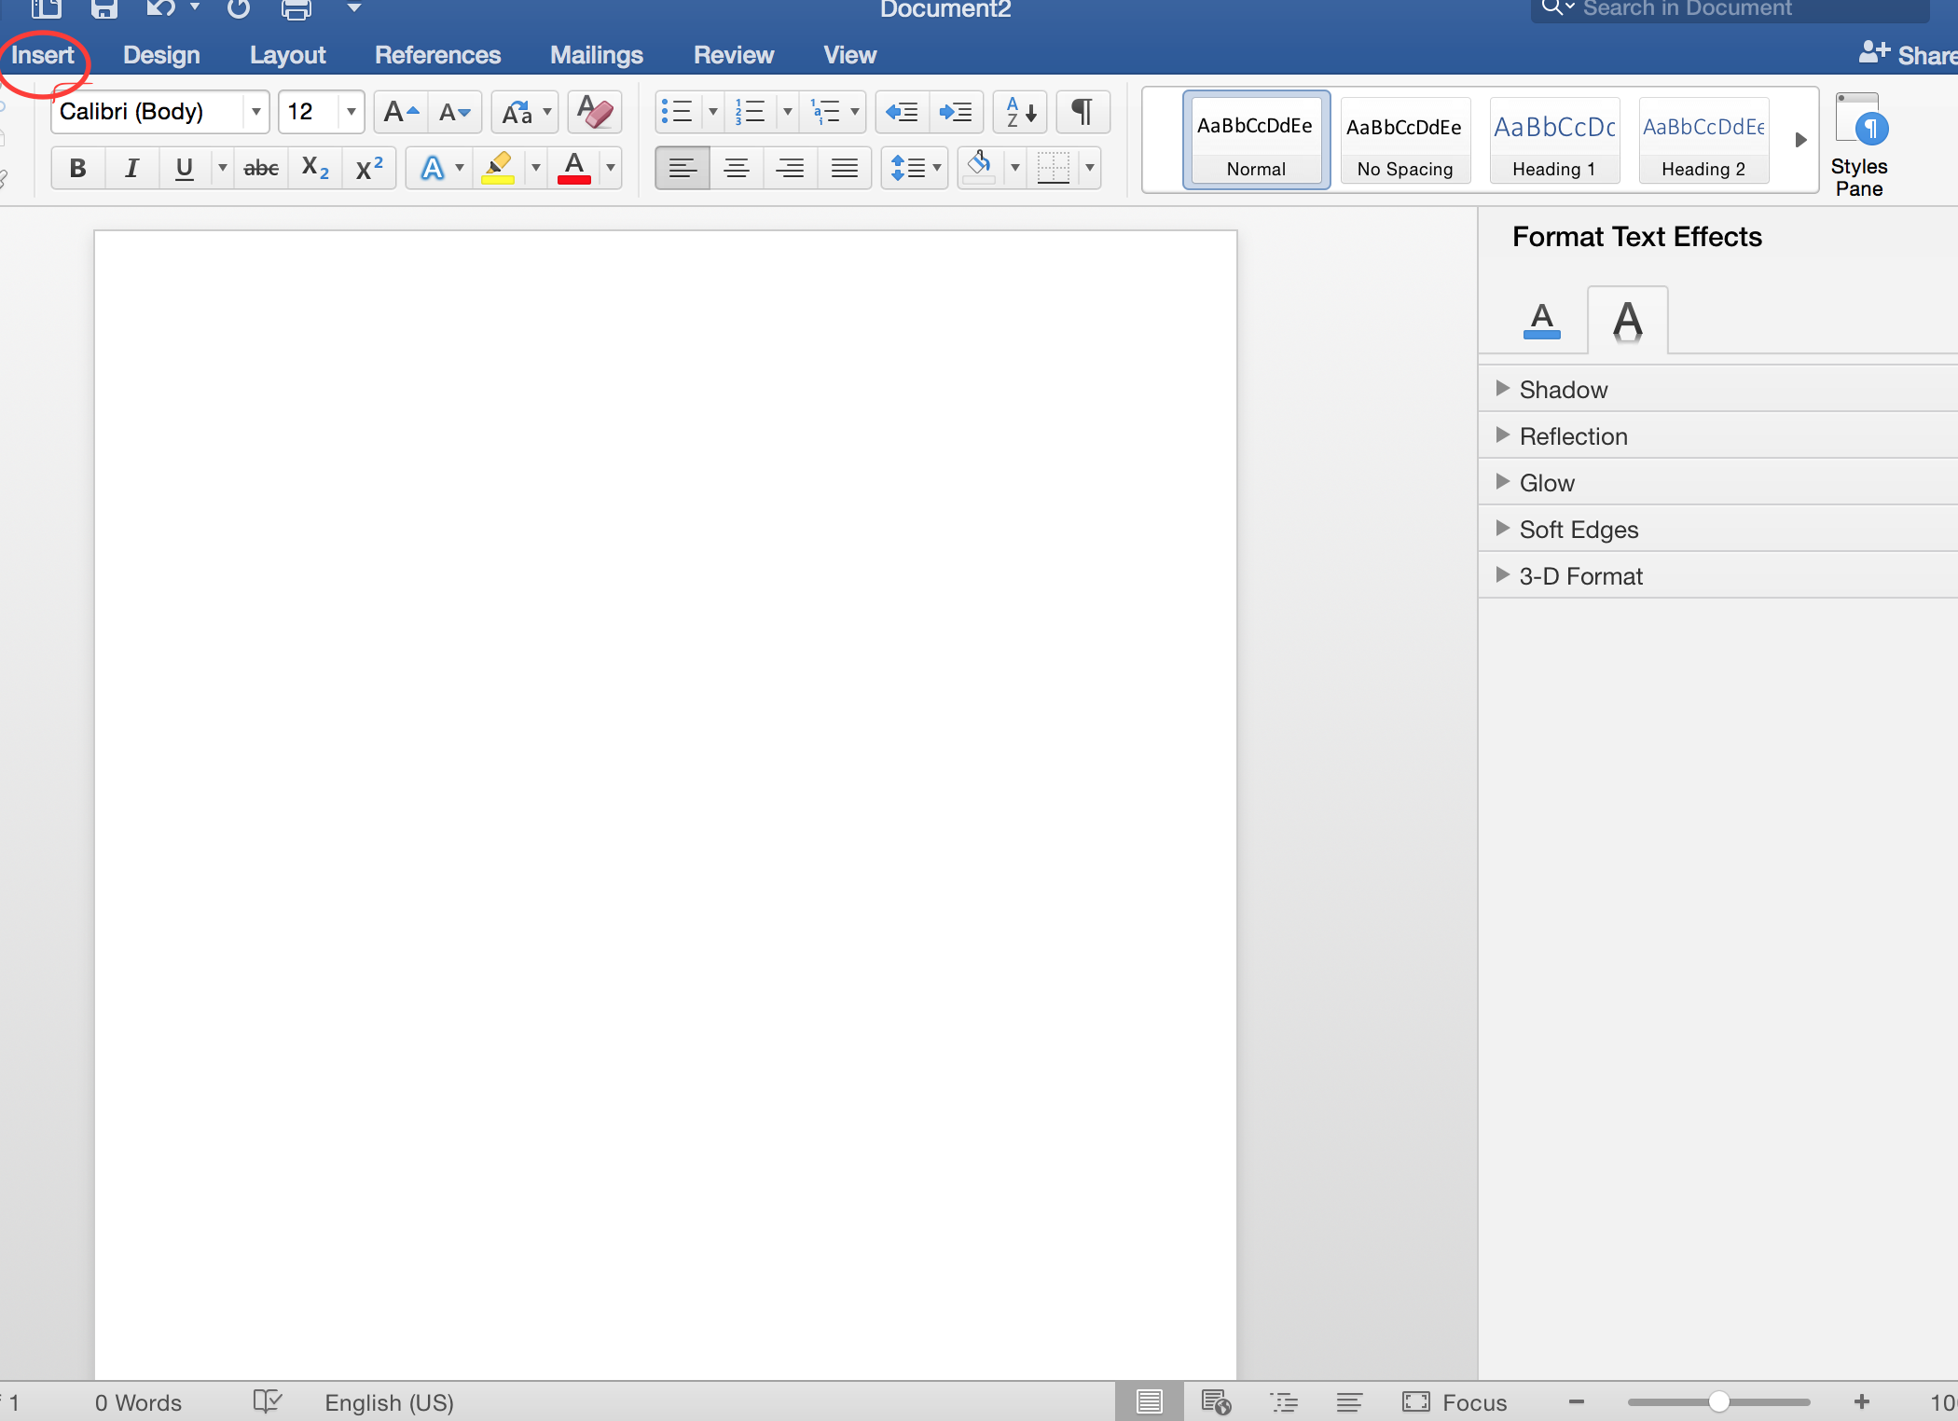
Task: Apply the No Spacing style
Action: click(1405, 140)
